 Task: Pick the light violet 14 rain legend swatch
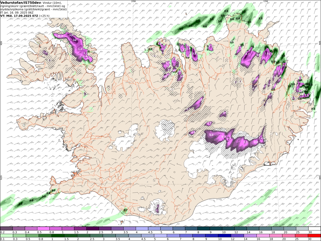click(x=250, y=236)
